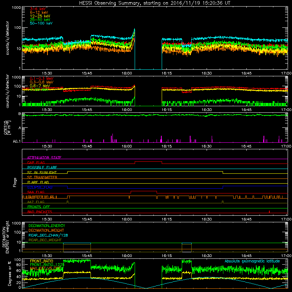Select the AA7_FLAG label

36,202
